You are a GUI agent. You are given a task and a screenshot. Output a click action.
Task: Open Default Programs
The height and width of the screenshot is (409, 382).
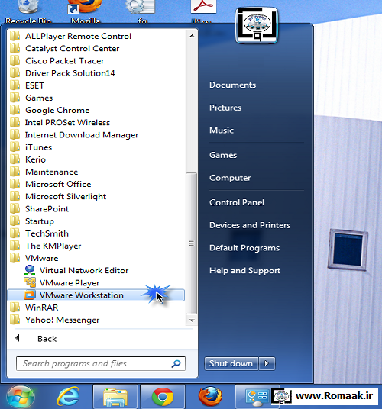(x=244, y=248)
